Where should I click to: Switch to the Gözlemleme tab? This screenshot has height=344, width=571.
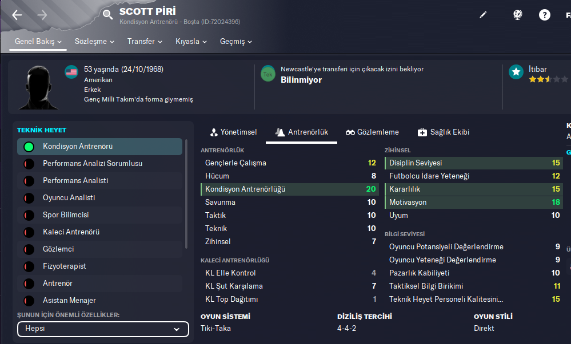372,132
